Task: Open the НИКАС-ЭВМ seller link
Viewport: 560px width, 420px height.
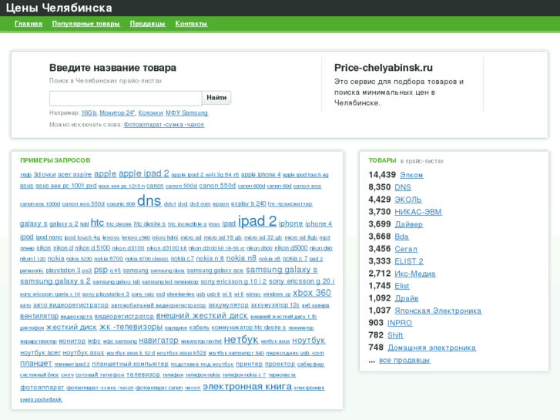Action: coord(417,212)
